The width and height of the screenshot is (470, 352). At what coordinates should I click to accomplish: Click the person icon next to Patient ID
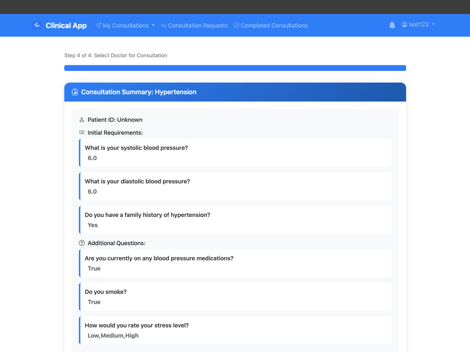tap(81, 120)
